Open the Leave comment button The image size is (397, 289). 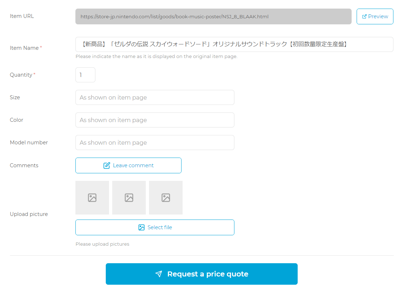(x=128, y=165)
